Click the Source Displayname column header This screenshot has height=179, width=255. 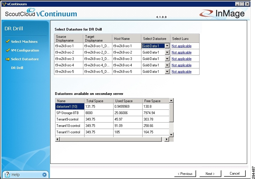pyautogui.click(x=69, y=38)
